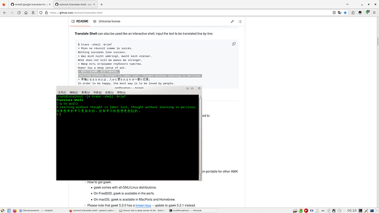The height and width of the screenshot is (213, 379).
Task: Open the third Konsole menu (查看)
Action: [86, 92]
